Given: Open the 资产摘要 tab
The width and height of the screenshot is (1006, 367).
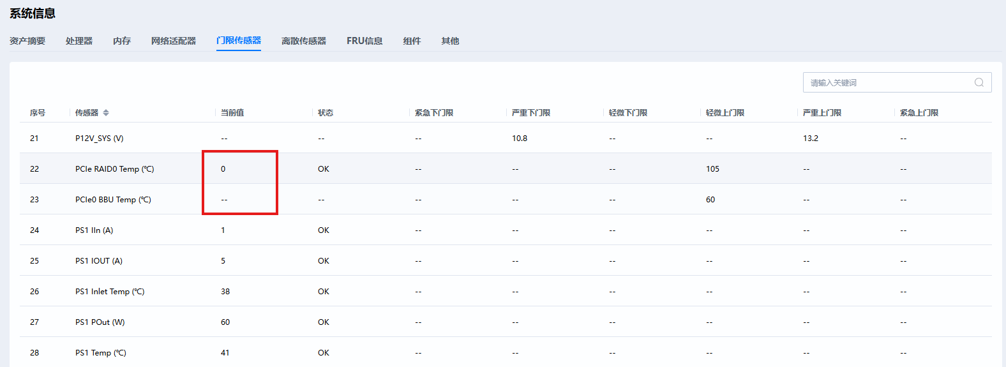Looking at the screenshot, I should (27, 41).
